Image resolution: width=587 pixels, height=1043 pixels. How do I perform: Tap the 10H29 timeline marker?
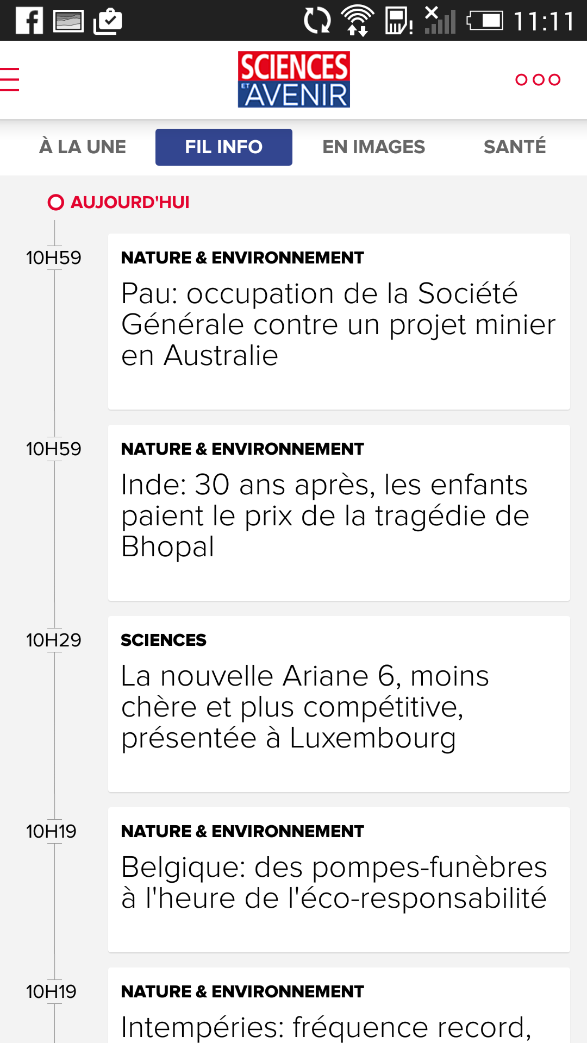pos(54,640)
